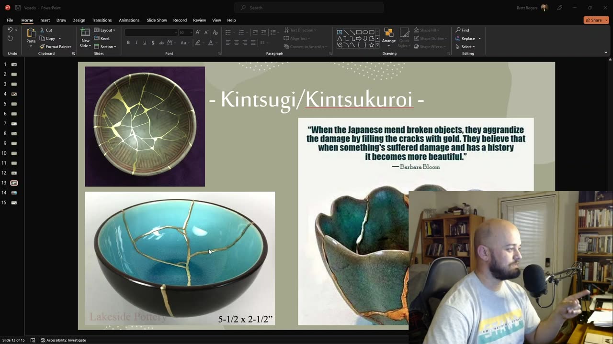Viewport: 613px width, 344px height.
Task: Switch to the Design tab
Action: tap(79, 20)
